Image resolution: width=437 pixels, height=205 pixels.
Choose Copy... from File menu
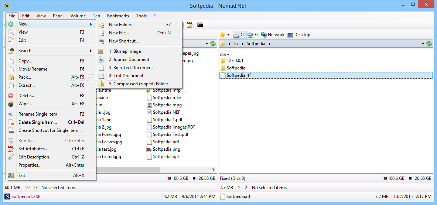[x=51, y=61]
